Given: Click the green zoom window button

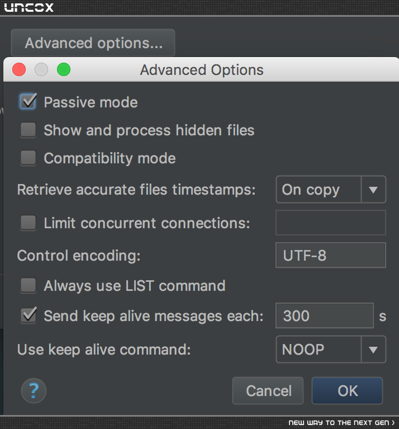Looking at the screenshot, I should [x=64, y=69].
